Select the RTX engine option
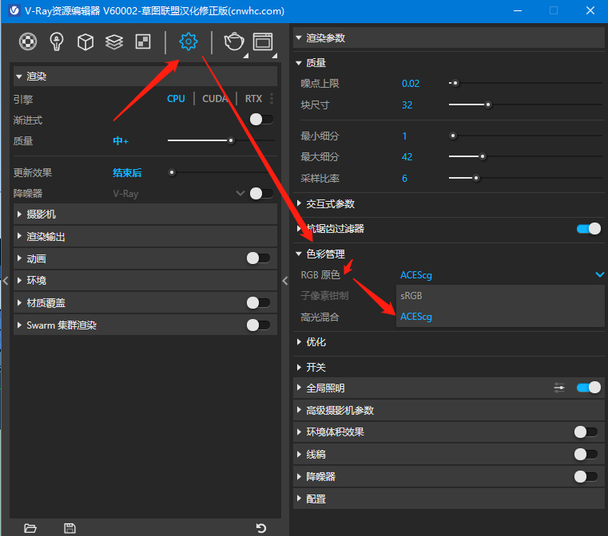The width and height of the screenshot is (608, 536). tap(253, 99)
